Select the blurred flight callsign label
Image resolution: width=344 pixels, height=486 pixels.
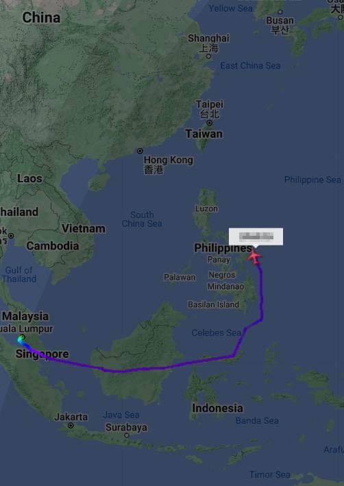pyautogui.click(x=256, y=236)
